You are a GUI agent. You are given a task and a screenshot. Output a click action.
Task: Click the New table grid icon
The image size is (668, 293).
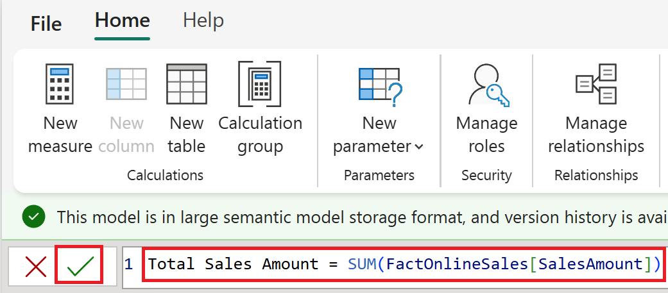tap(186, 83)
